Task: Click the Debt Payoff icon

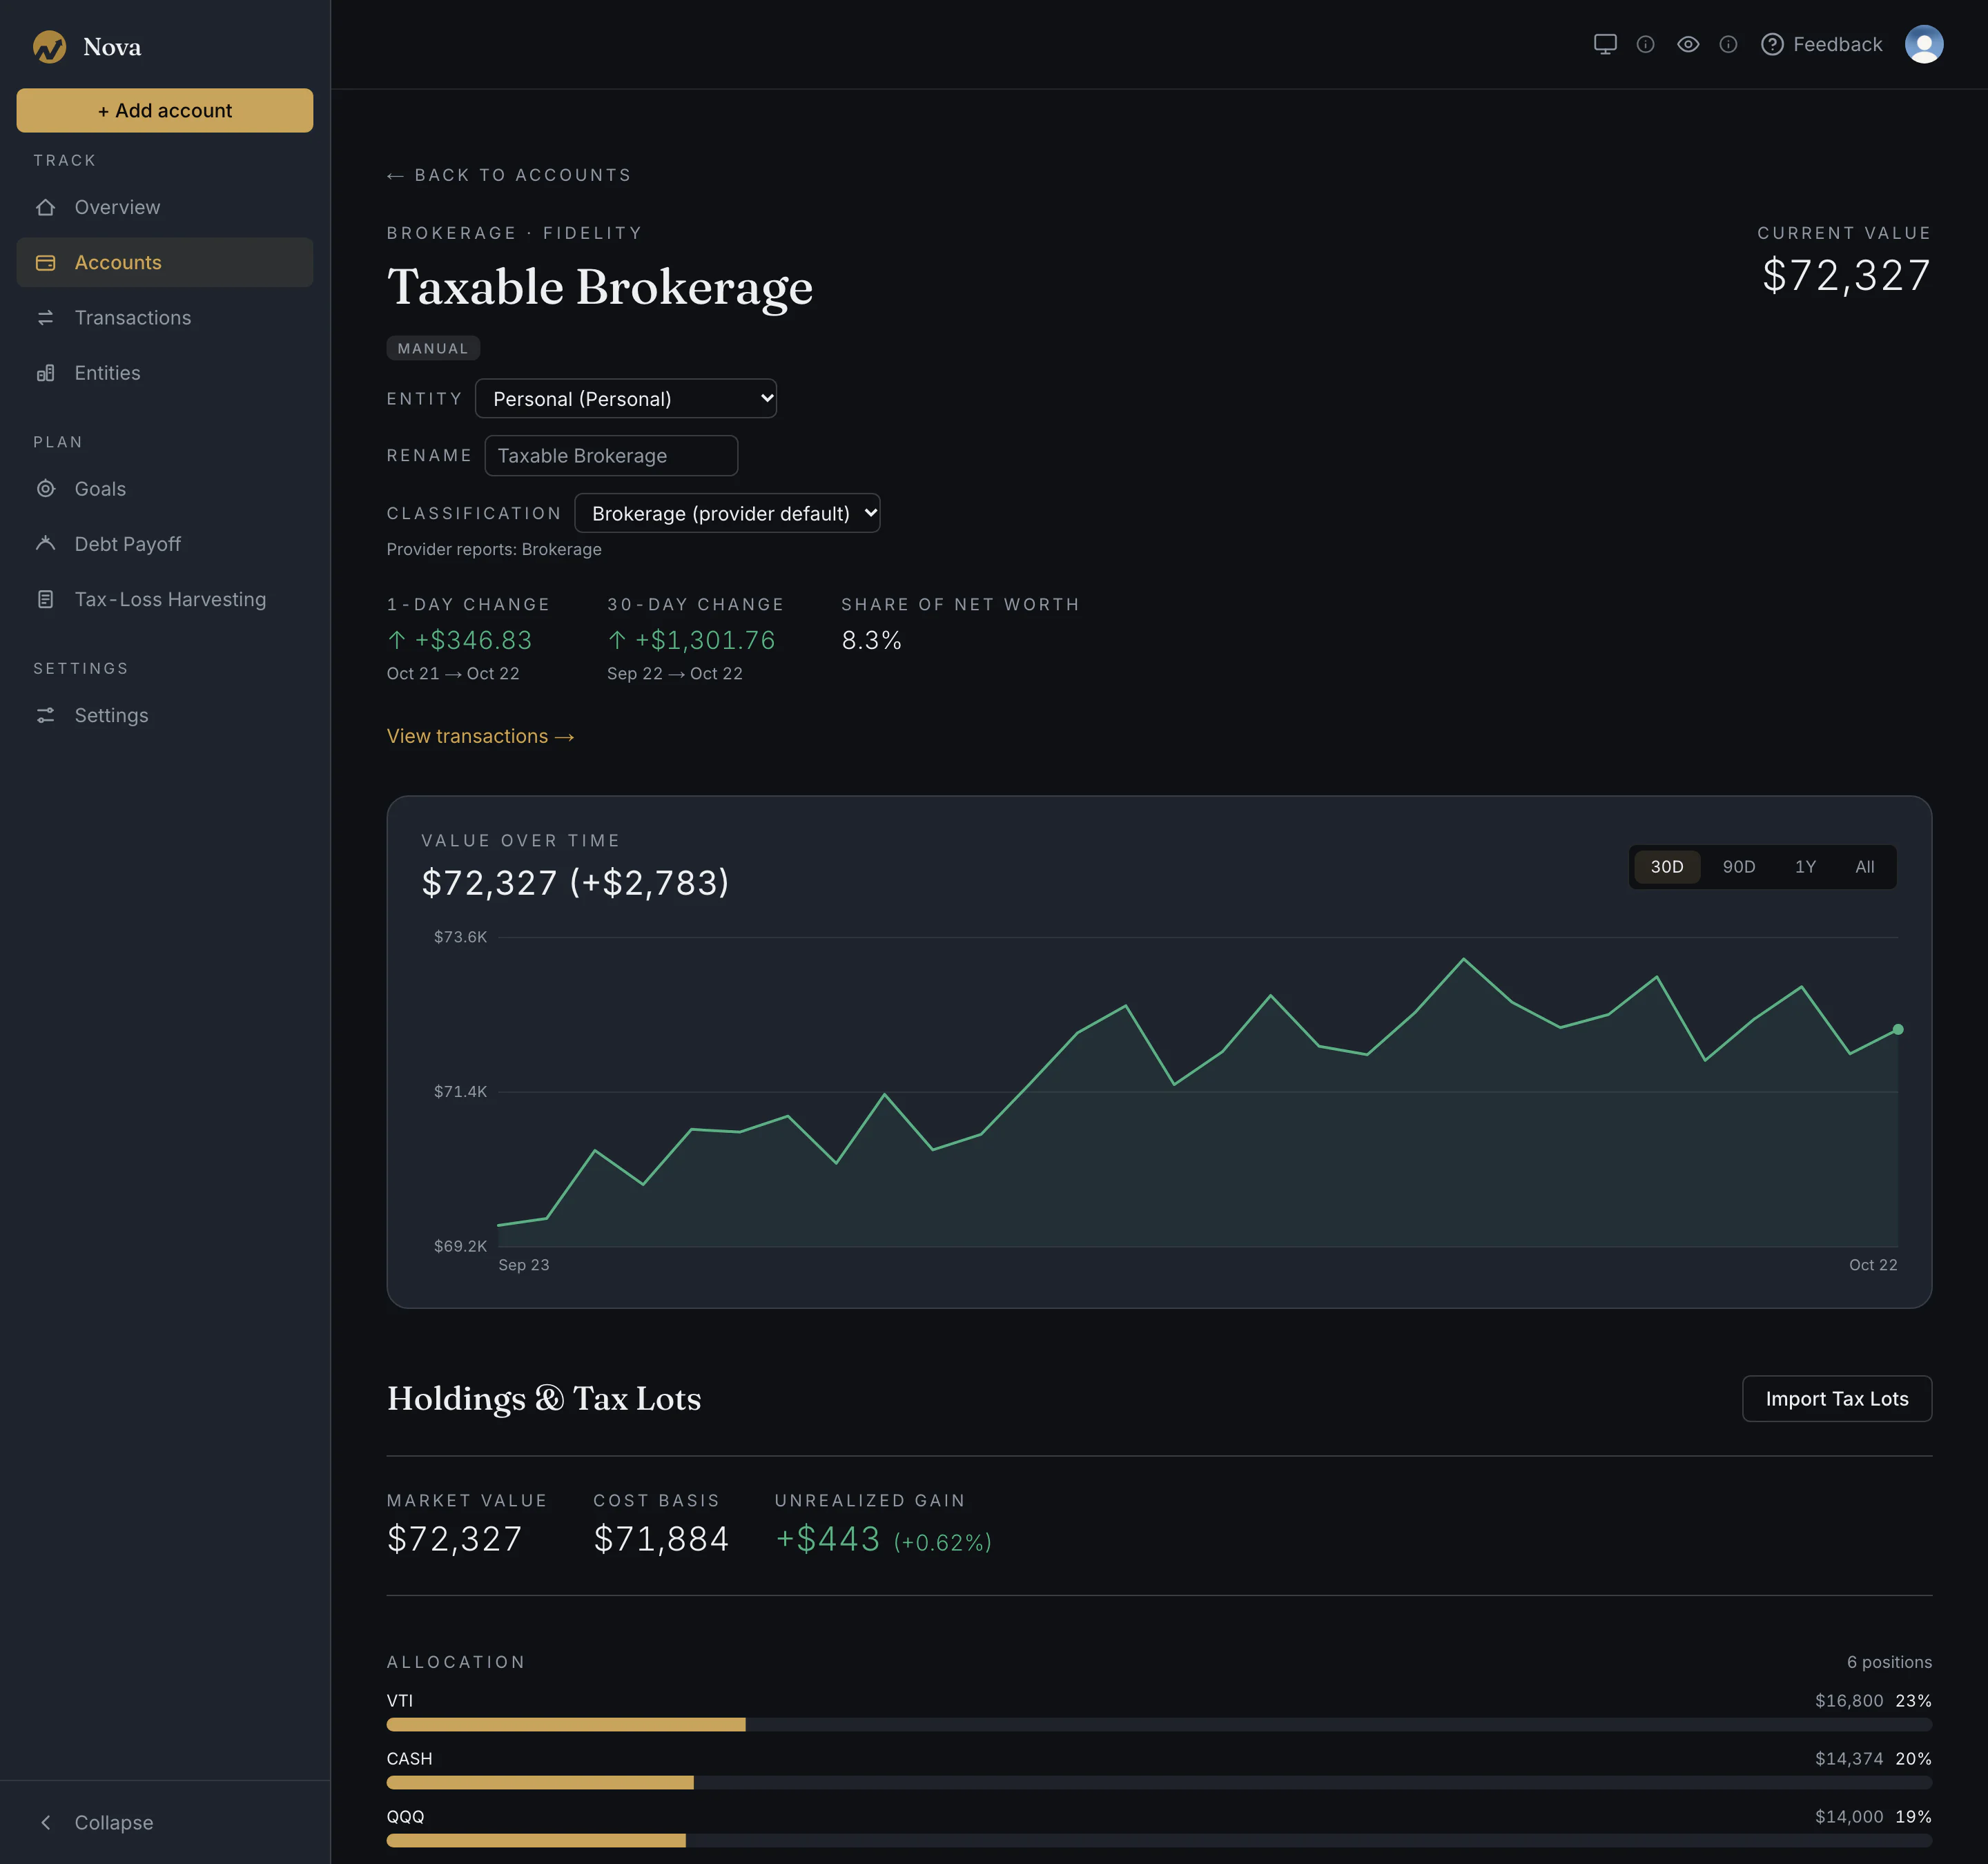Action: pos(45,544)
